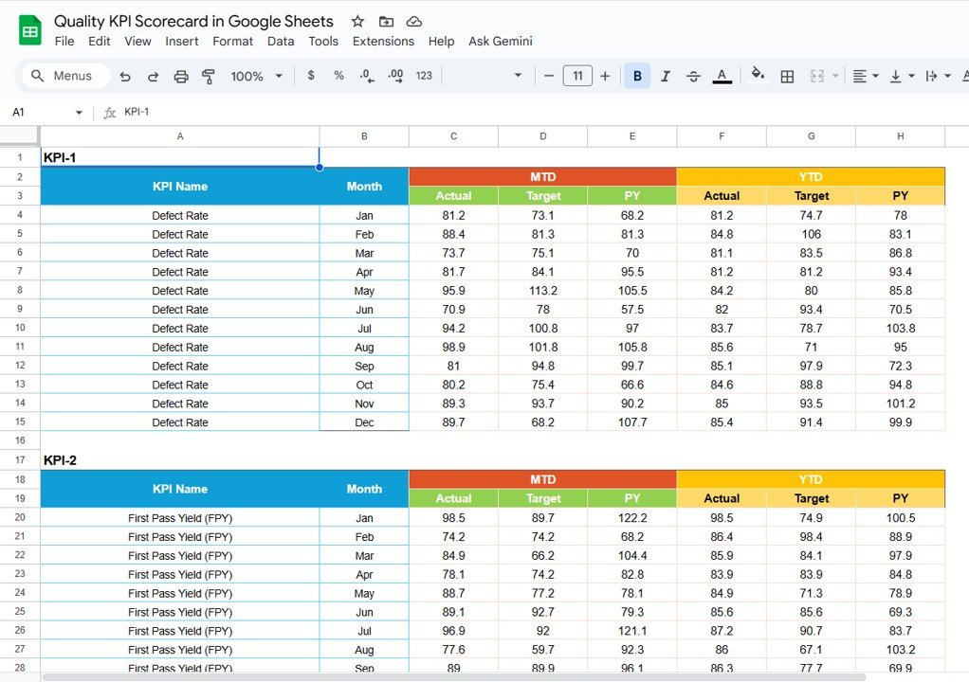Click Ask Gemini

(501, 42)
